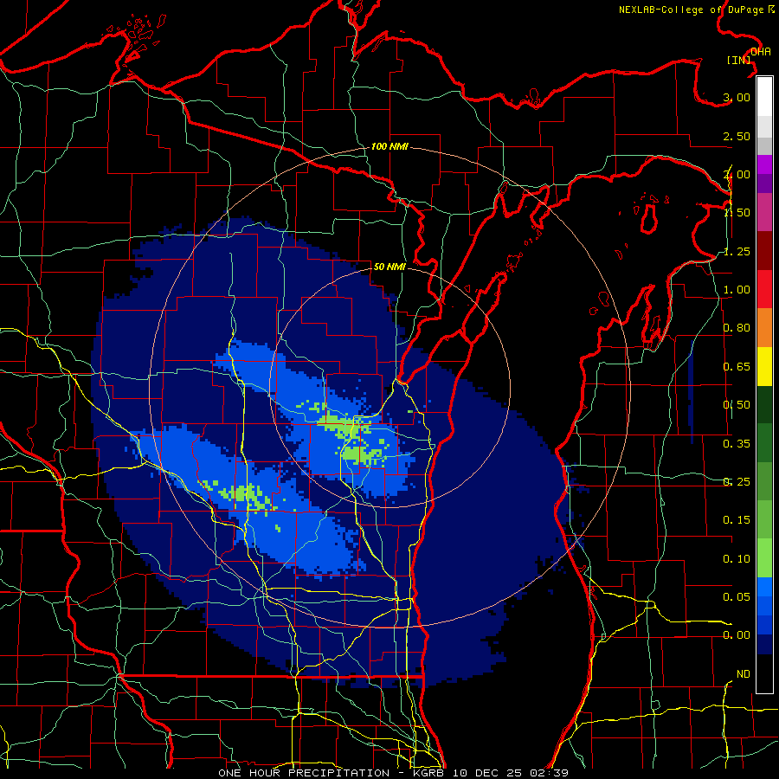Select the orange legend swatch
The height and width of the screenshot is (779, 779).
coord(764,328)
